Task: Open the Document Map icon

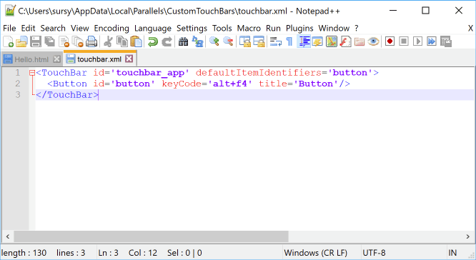Action: pos(332,41)
